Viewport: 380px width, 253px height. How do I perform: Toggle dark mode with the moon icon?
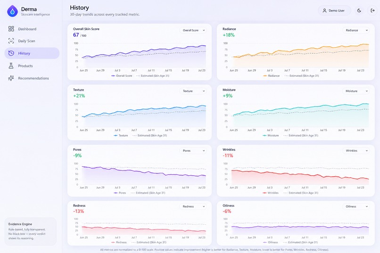tap(359, 10)
